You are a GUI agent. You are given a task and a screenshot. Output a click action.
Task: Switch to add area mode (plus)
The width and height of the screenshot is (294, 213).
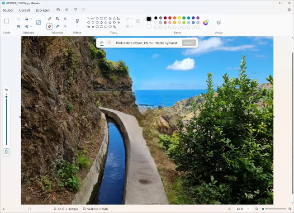click(x=102, y=43)
